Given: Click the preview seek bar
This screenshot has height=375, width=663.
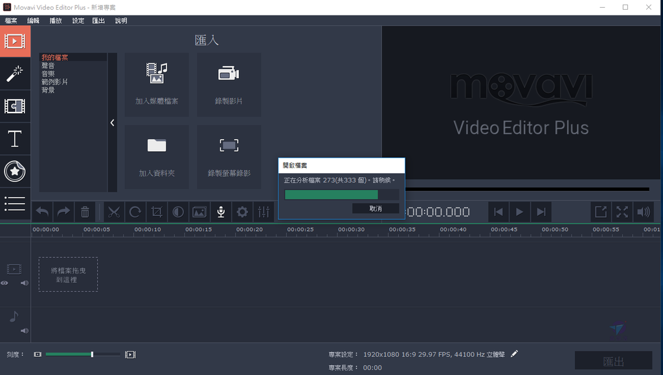Looking at the screenshot, I should 527,189.
